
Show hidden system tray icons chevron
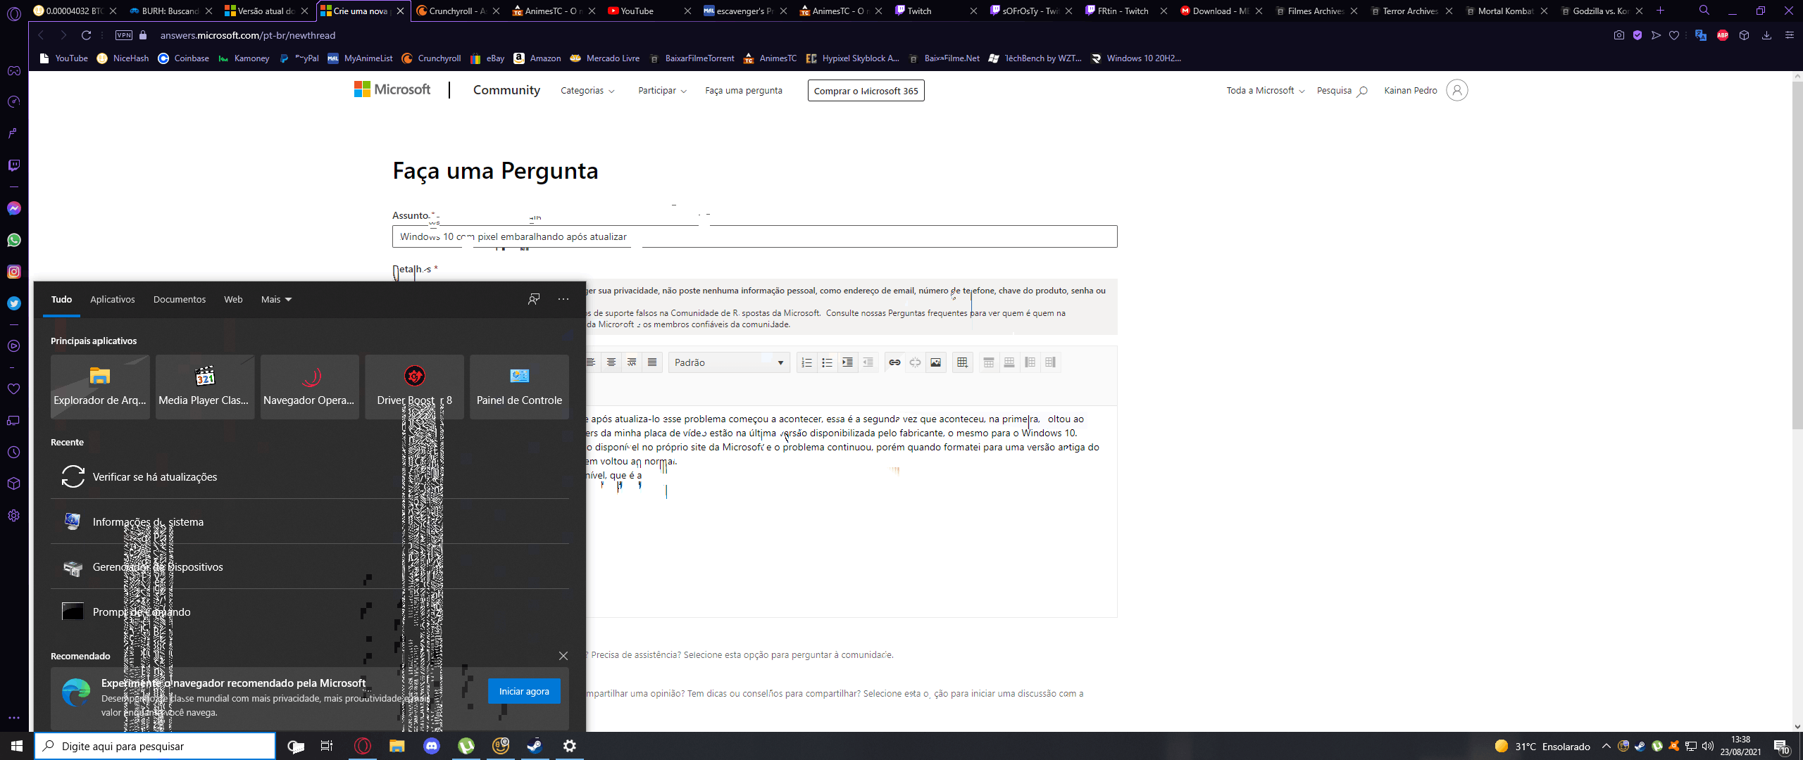pyautogui.click(x=1606, y=746)
